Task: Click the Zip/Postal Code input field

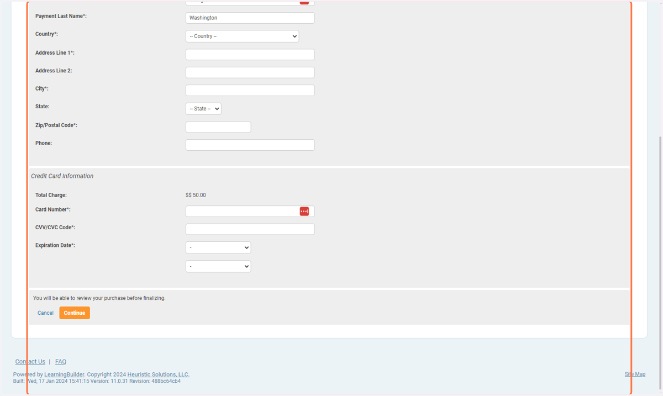Action: pos(218,127)
